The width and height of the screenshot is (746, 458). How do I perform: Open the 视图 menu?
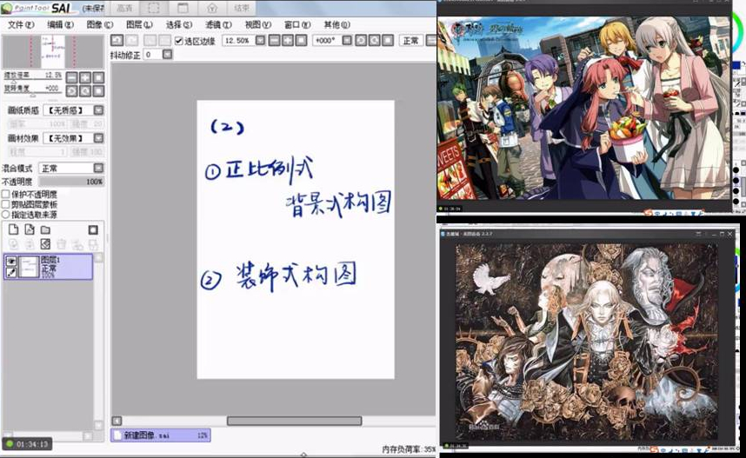(257, 24)
